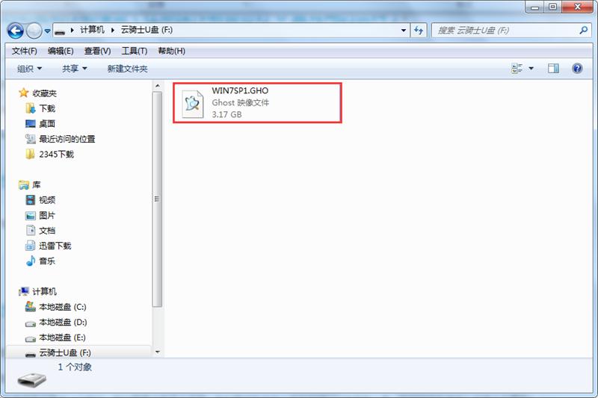Click the 文档 document icon
The width and height of the screenshot is (598, 398).
[x=30, y=230]
